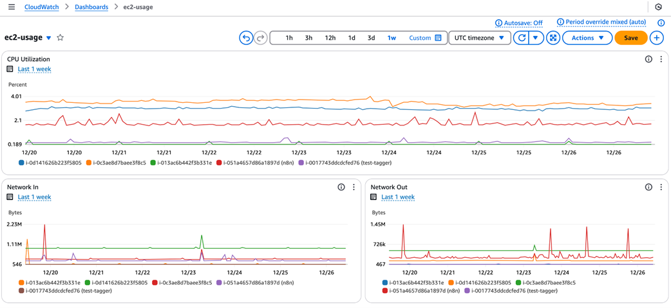Expand the Actions dropdown menu
This screenshot has width=671, height=308.
587,38
